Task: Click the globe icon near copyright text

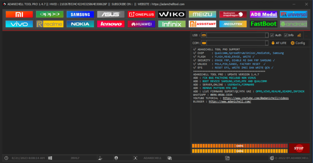Action: pos(272,158)
